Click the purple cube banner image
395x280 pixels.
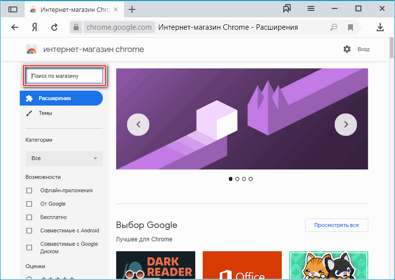point(242,119)
